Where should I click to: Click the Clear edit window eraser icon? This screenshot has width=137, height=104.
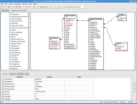pyautogui.click(x=23, y=7)
